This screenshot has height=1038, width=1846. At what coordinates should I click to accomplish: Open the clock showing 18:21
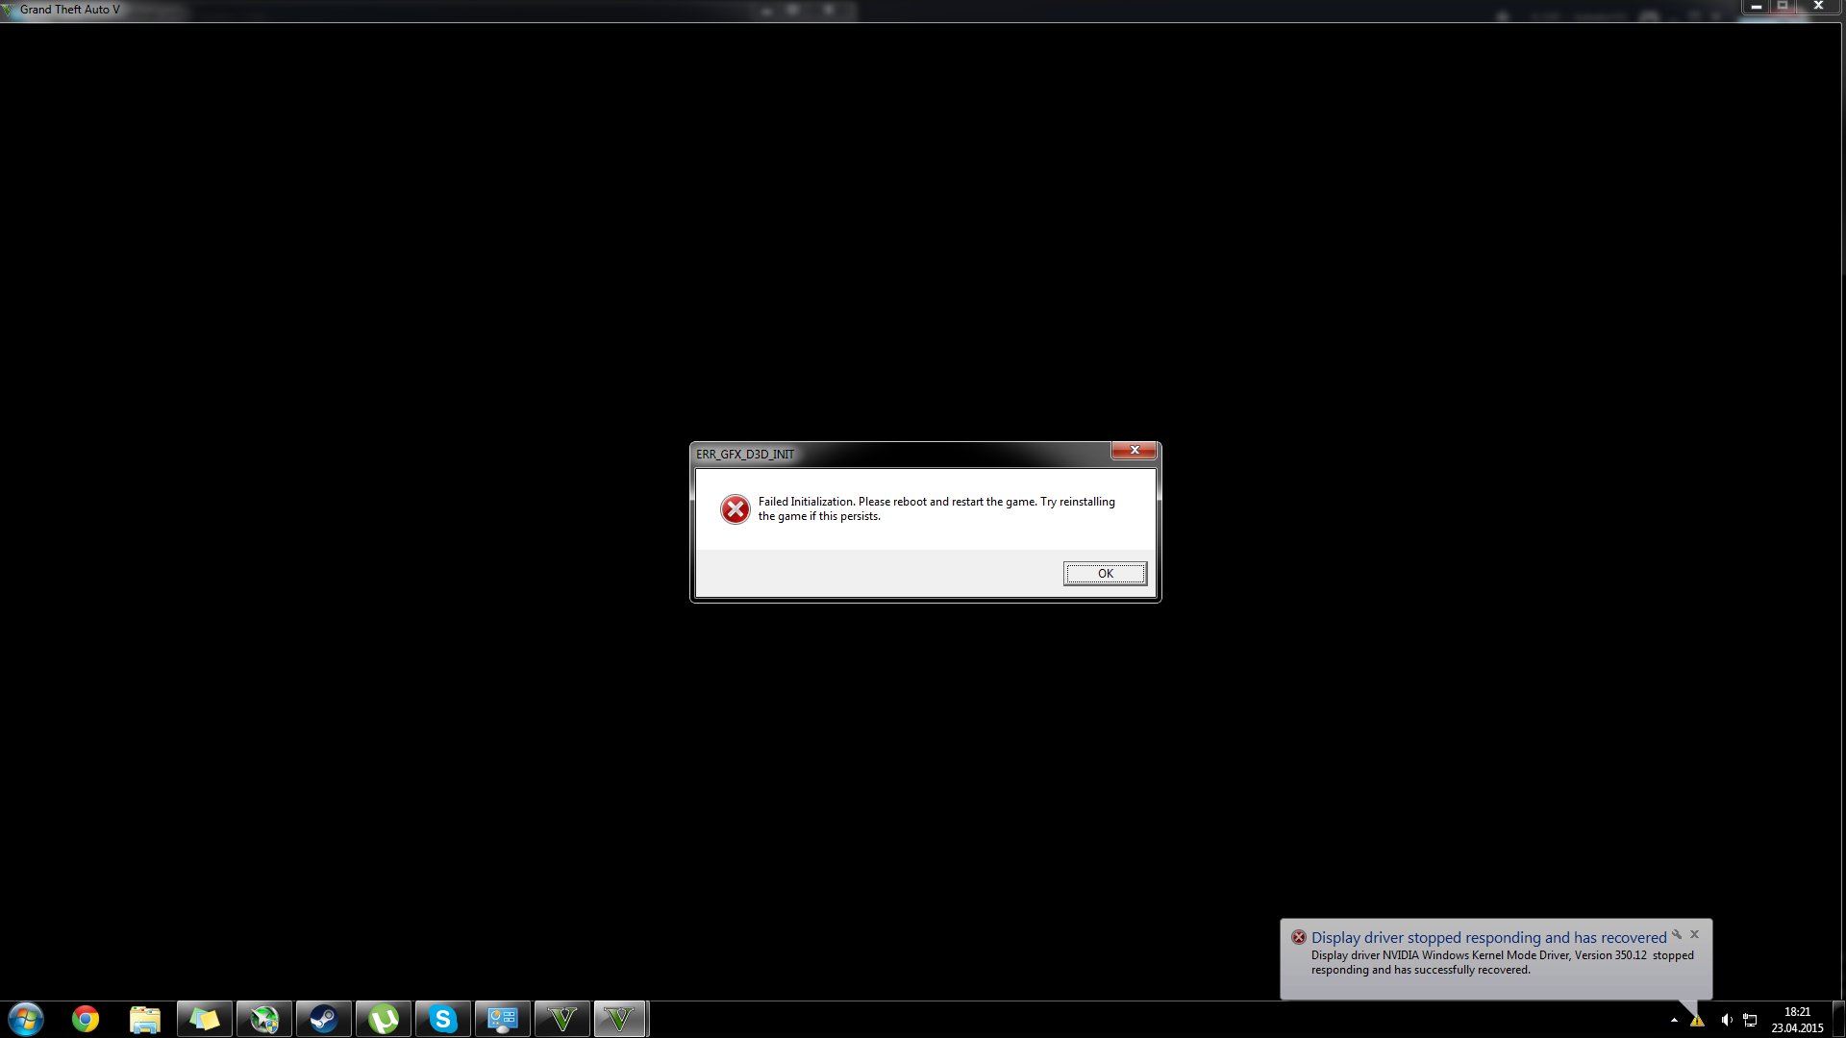1797,1020
